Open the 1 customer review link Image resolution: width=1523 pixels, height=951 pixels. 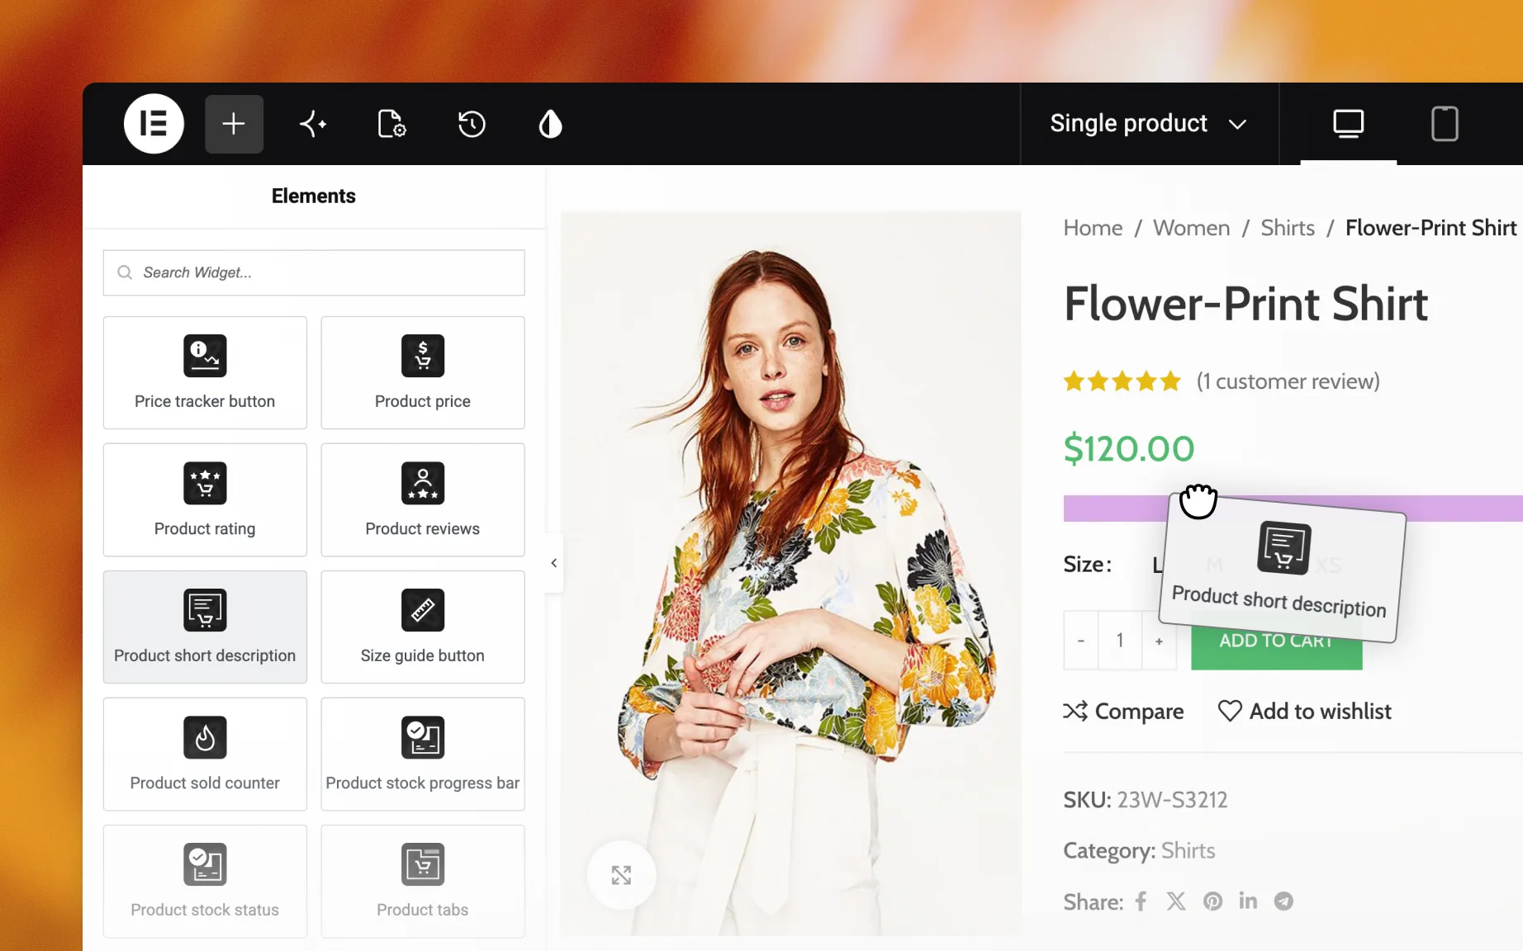[1288, 381]
